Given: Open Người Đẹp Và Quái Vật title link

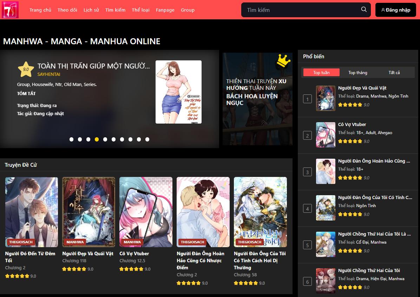Looking at the screenshot, I should pyautogui.click(x=88, y=253).
